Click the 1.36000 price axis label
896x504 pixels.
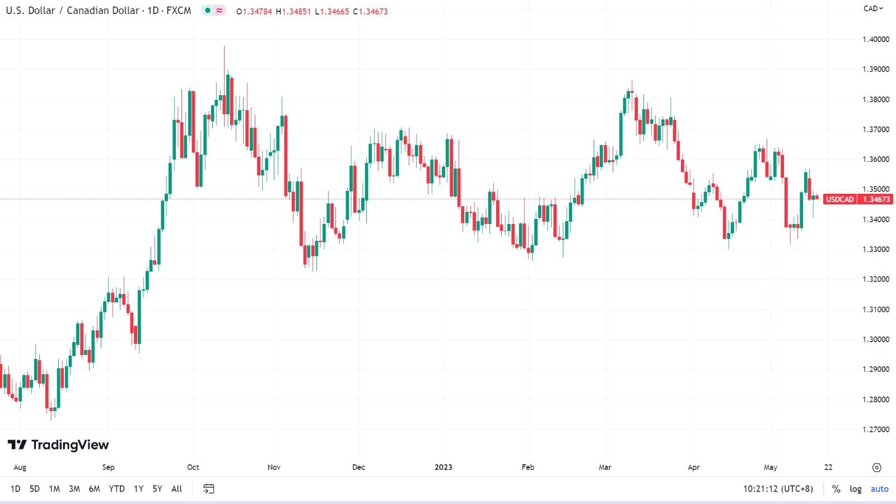(x=876, y=160)
